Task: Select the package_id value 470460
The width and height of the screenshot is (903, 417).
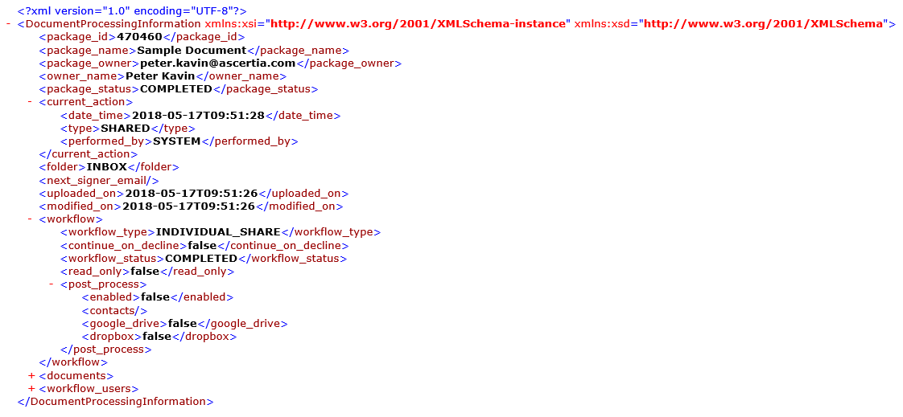Action: click(x=139, y=37)
